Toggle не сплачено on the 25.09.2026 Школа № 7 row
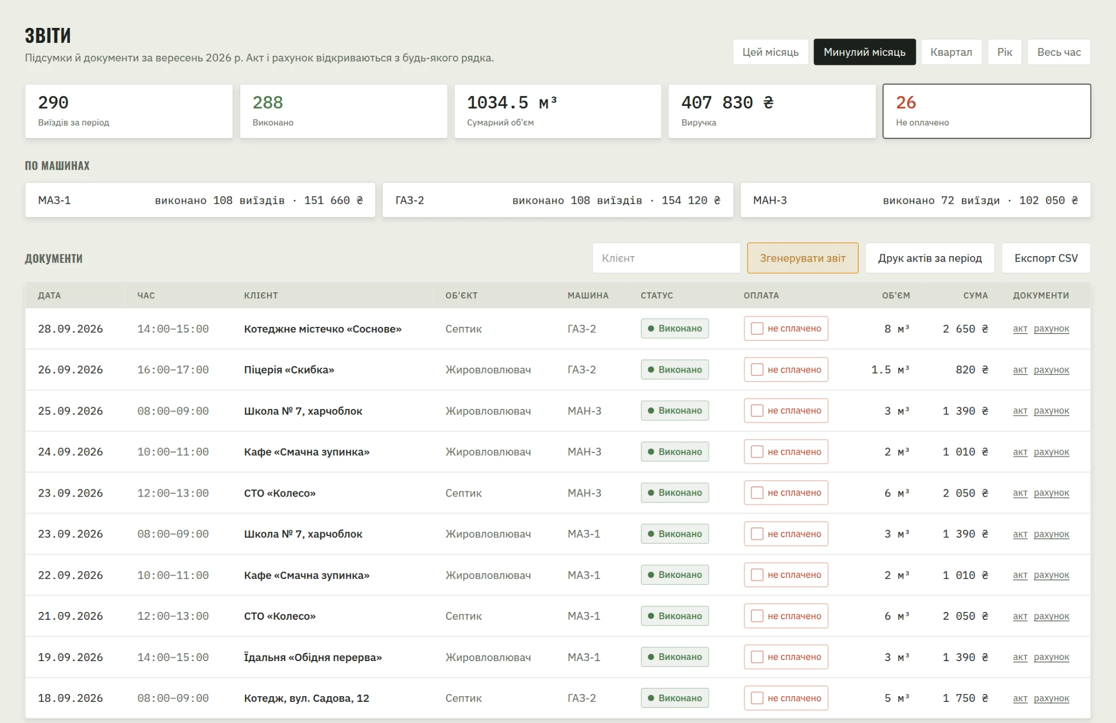 tap(786, 411)
